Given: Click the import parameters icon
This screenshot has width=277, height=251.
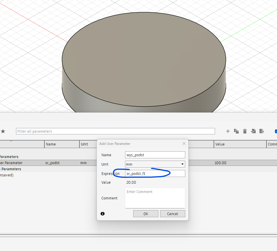Looking at the screenshot, I should coord(253,131).
